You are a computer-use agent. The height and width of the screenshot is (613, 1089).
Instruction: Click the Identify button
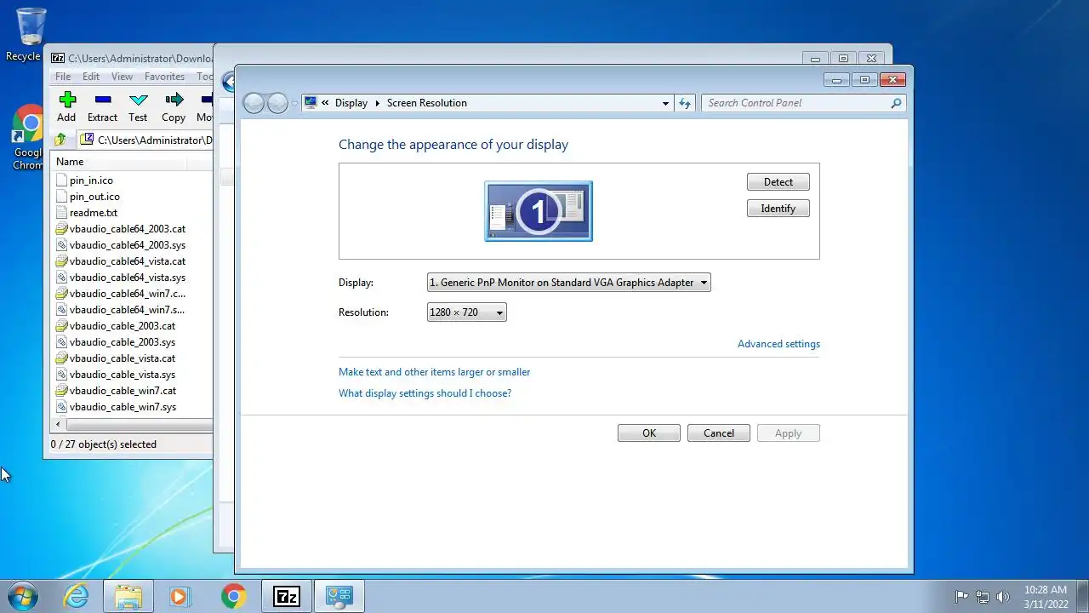778,209
